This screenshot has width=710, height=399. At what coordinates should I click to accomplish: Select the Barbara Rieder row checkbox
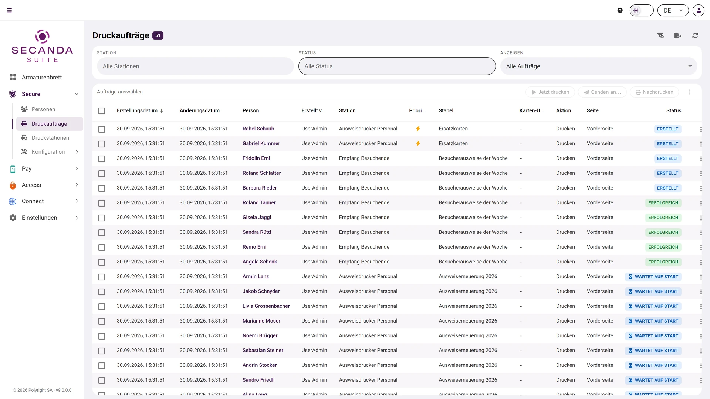click(x=102, y=188)
